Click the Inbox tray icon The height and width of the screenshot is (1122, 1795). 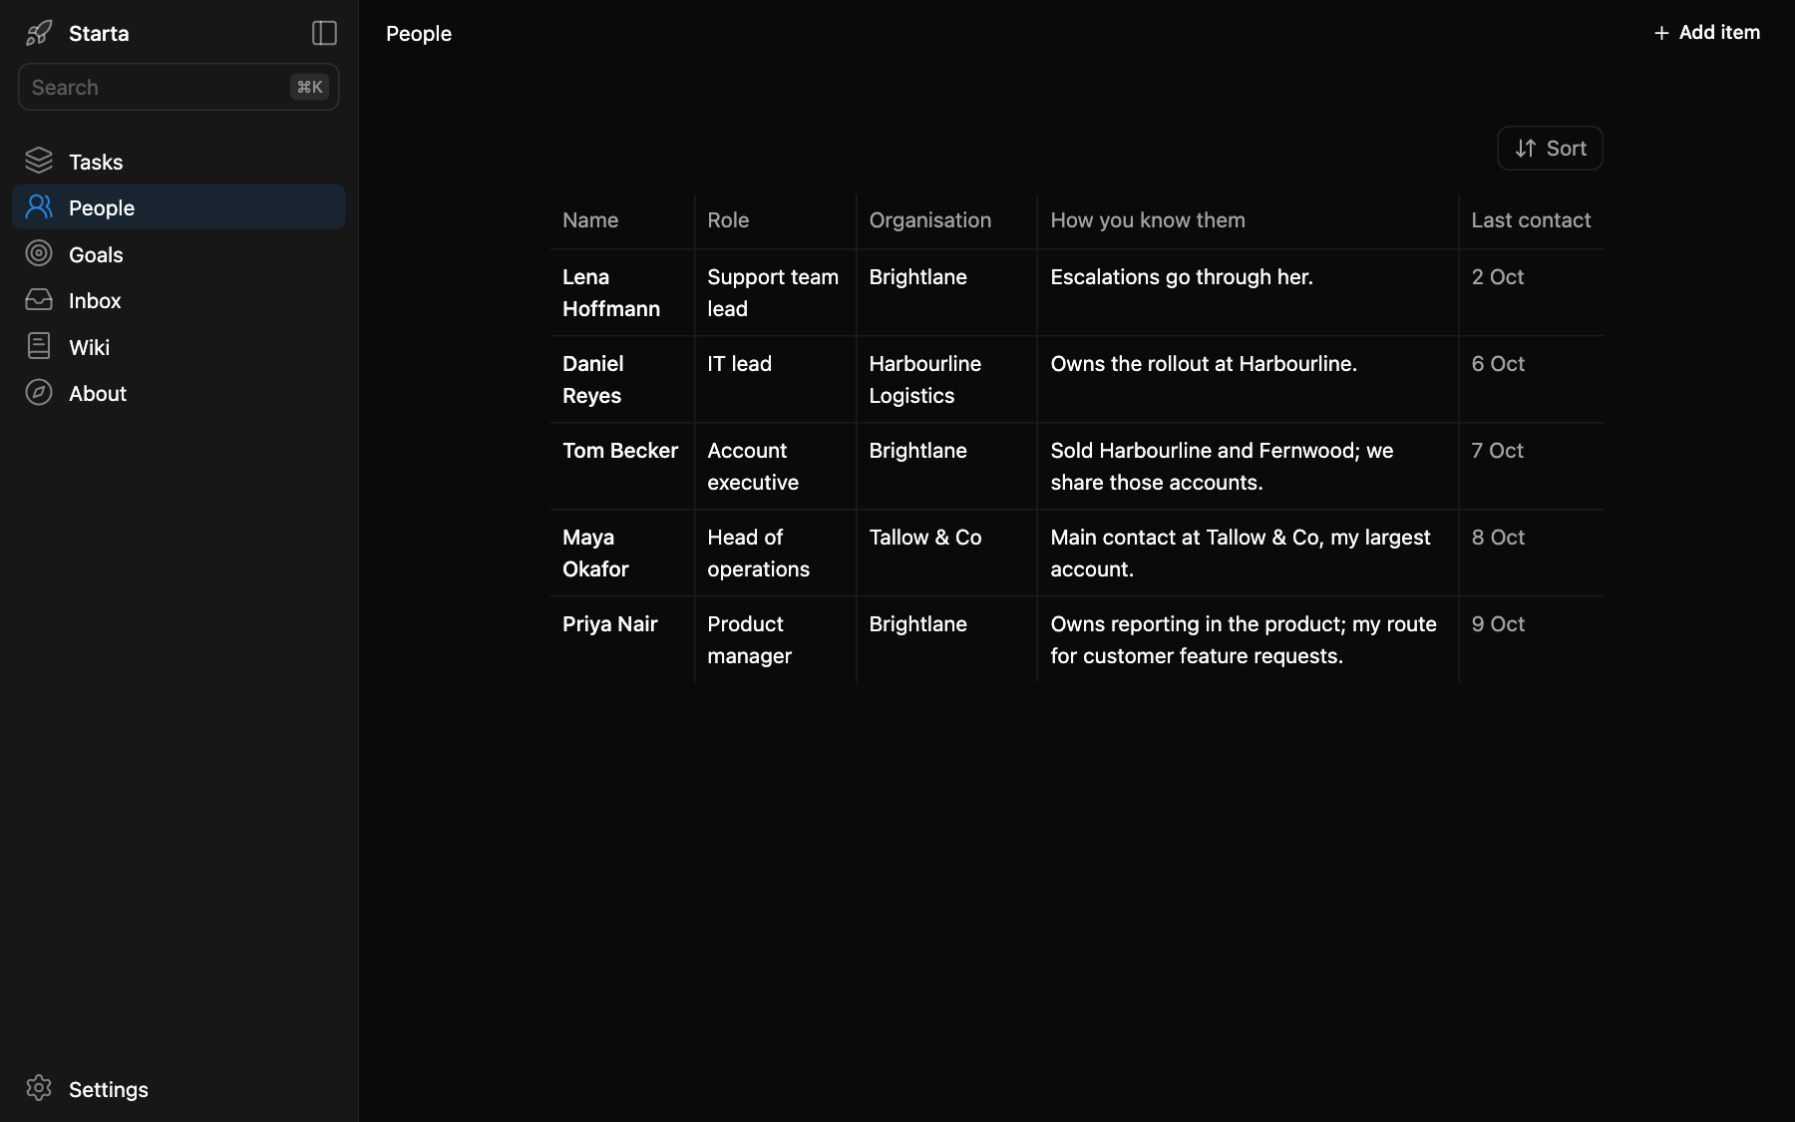point(39,299)
